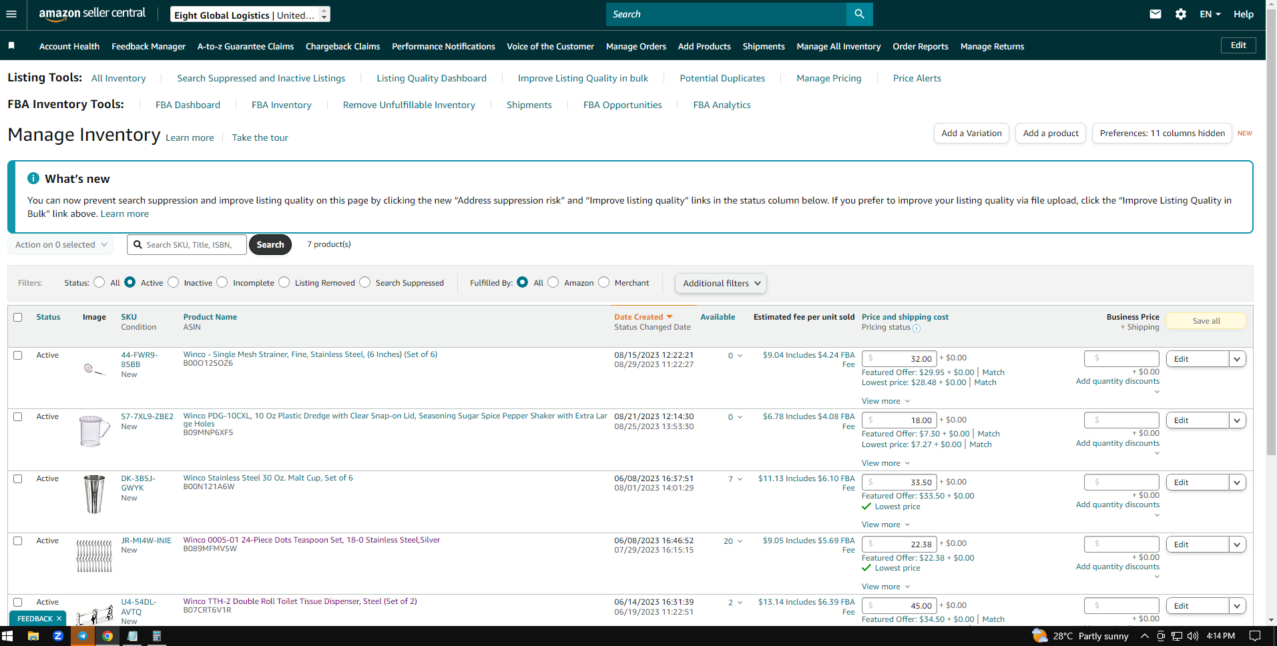1277x646 pixels.
Task: Open the Edit dropdown arrow for malt cup row
Action: [1237, 482]
